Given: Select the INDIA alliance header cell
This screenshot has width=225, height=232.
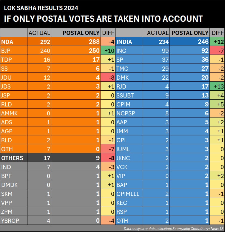Looking at the screenshot, I should tap(129, 42).
